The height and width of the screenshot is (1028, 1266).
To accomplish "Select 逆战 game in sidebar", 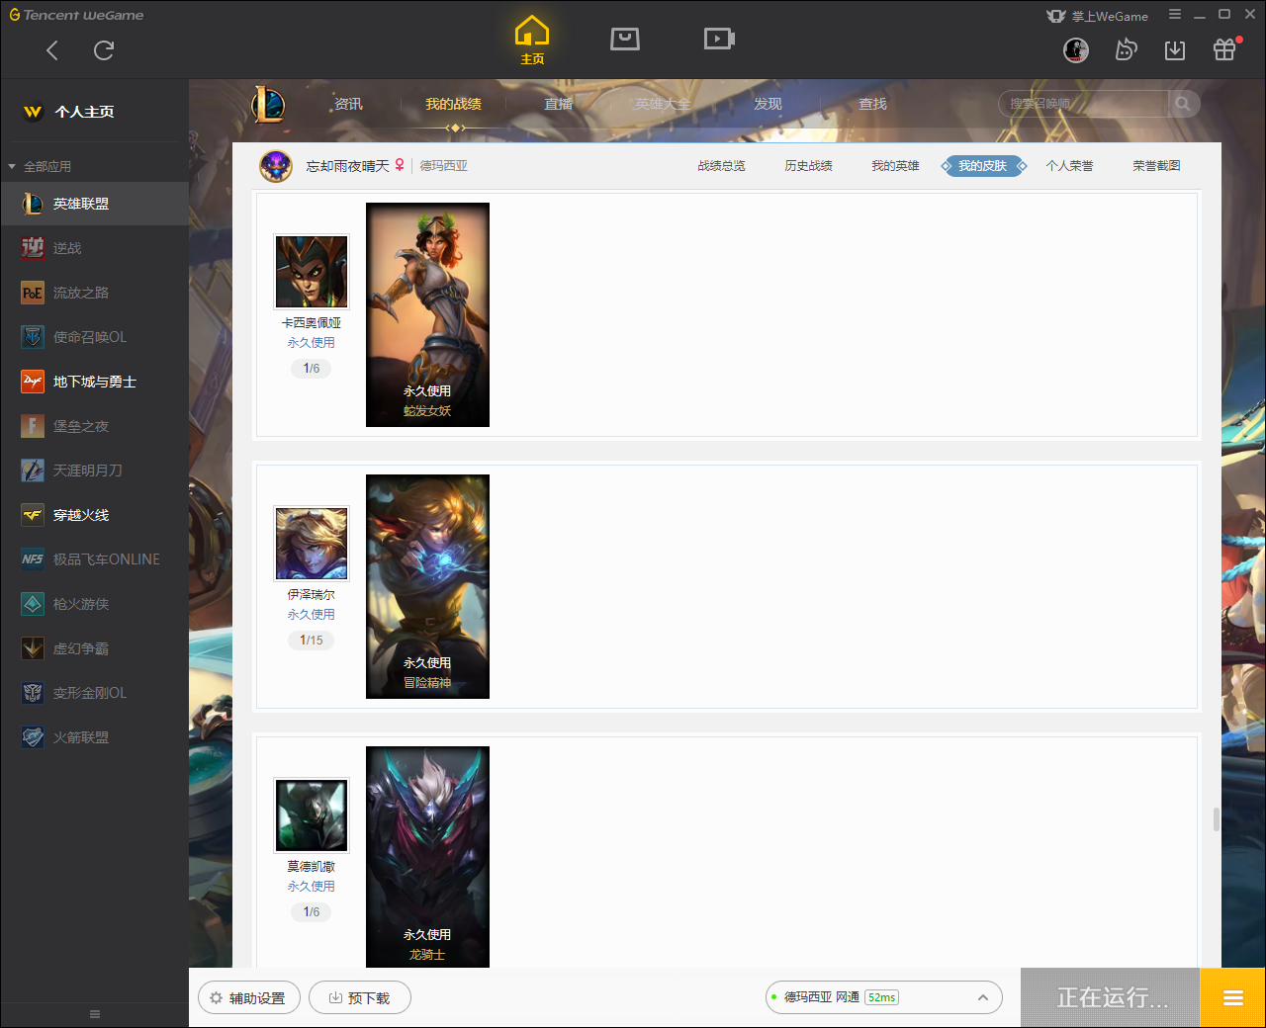I will (x=94, y=248).
